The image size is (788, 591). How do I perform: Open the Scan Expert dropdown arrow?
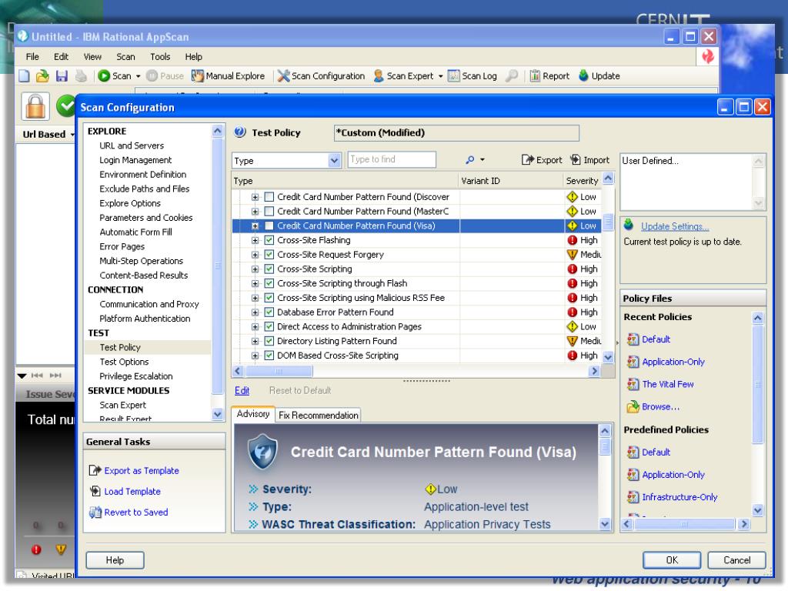pos(441,76)
